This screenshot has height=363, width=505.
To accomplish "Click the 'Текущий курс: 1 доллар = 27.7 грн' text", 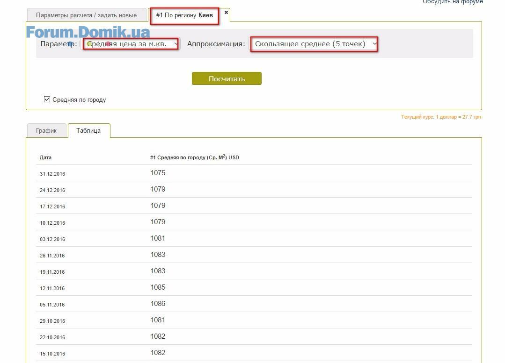I will click(x=441, y=117).
